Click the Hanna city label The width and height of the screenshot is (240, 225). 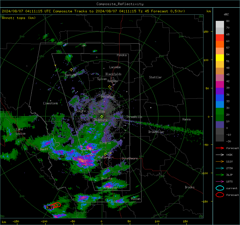coord(186,119)
